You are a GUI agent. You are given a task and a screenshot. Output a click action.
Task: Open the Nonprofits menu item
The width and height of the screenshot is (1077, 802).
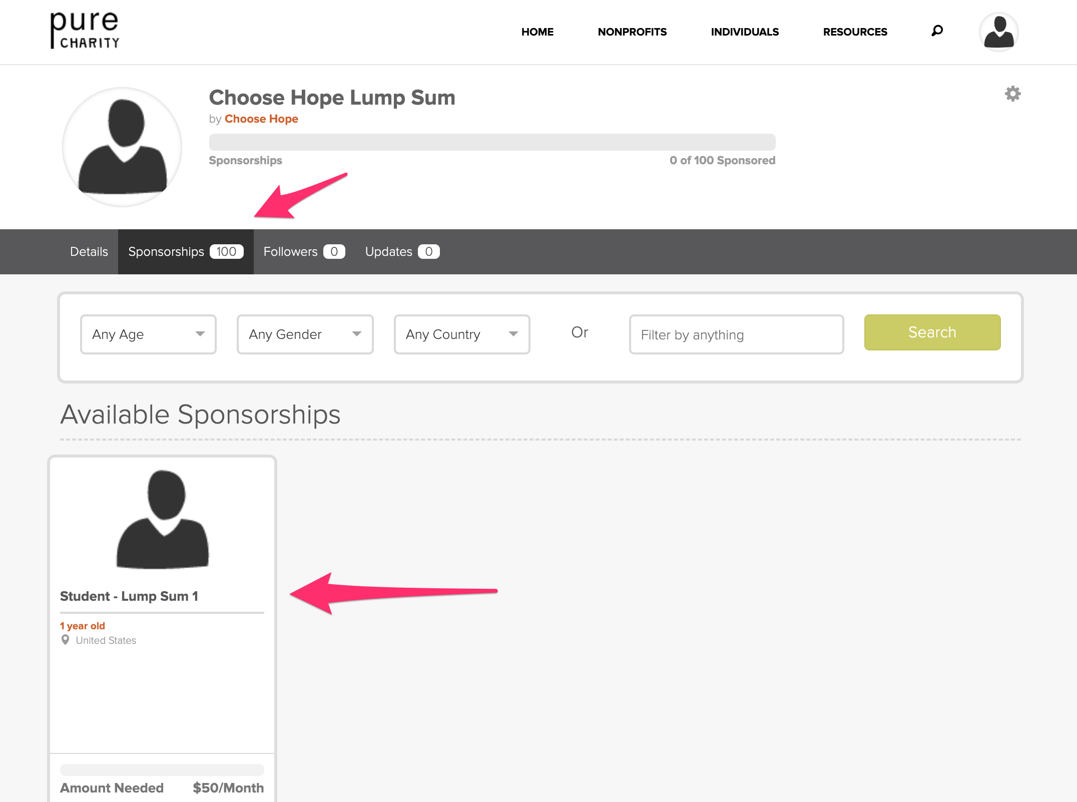632,32
